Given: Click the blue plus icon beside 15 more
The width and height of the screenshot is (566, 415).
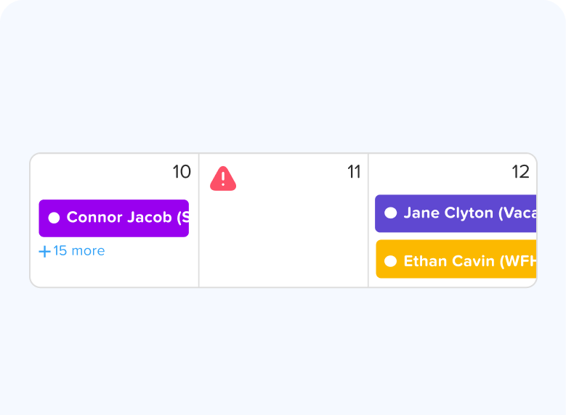Looking at the screenshot, I should 45,251.
